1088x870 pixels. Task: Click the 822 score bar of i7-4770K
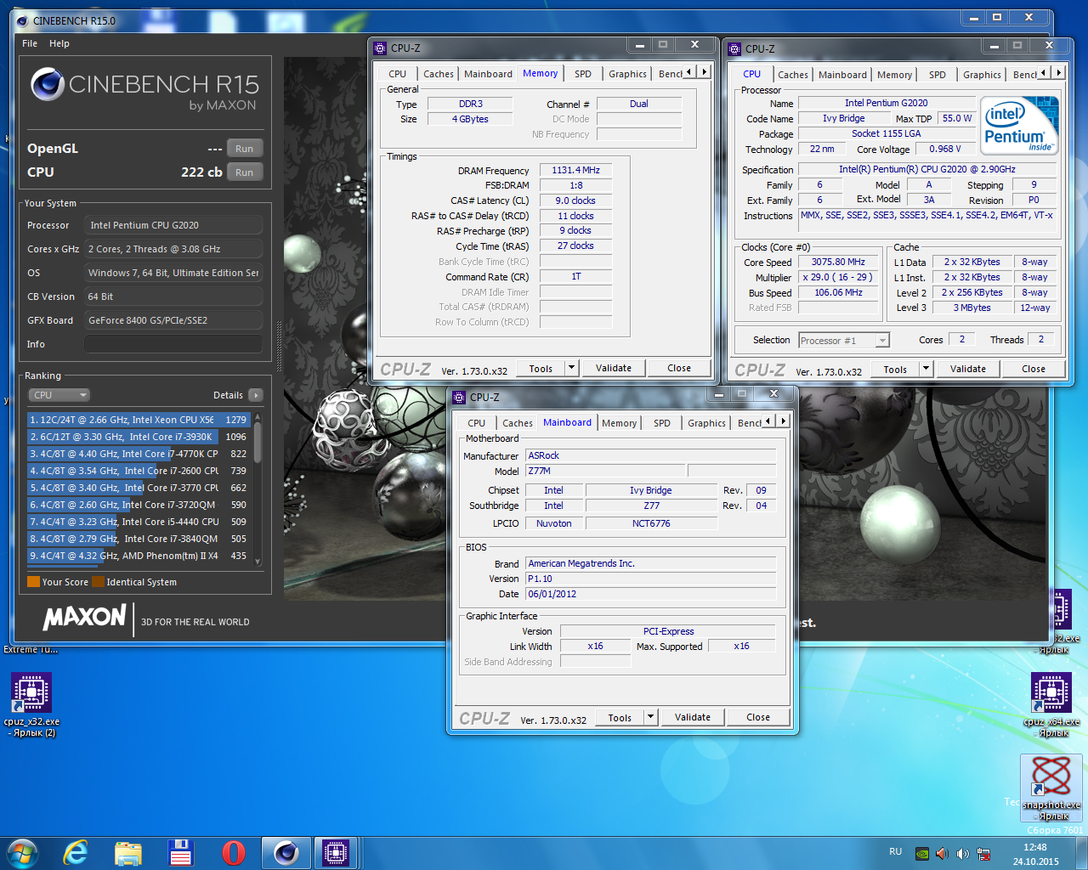click(99, 454)
